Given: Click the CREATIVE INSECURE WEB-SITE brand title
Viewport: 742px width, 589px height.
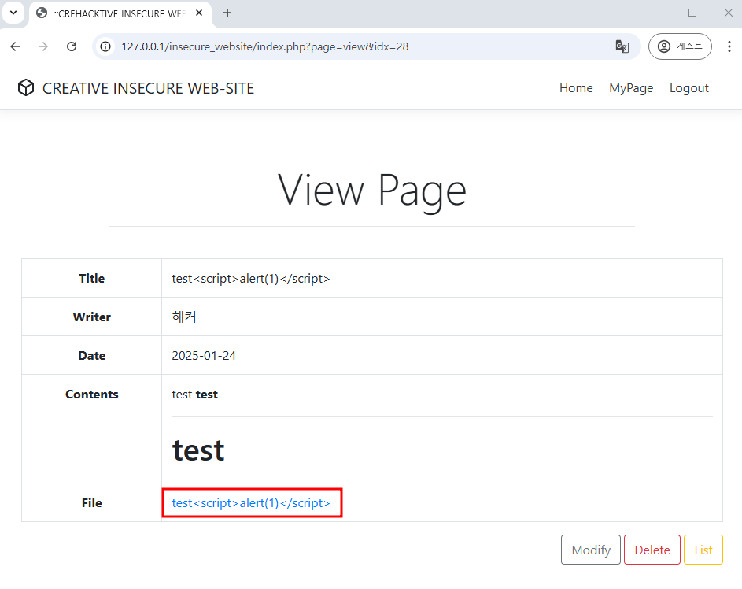Looking at the screenshot, I should 148,88.
